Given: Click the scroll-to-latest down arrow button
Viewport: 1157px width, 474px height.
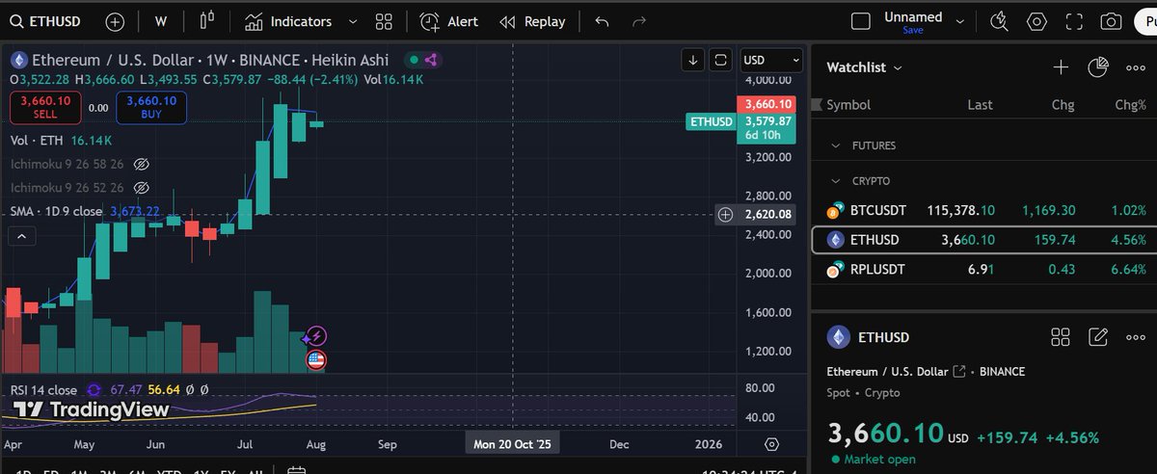Looking at the screenshot, I should point(693,60).
